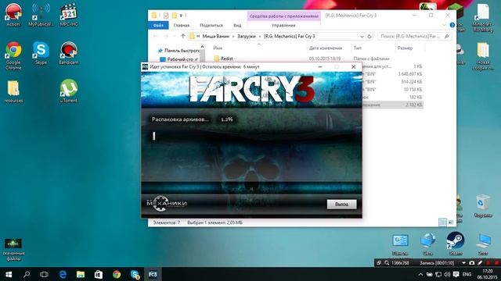Open the Файл tab in Explorer
This screenshot has height=281, width=501.
158,25
